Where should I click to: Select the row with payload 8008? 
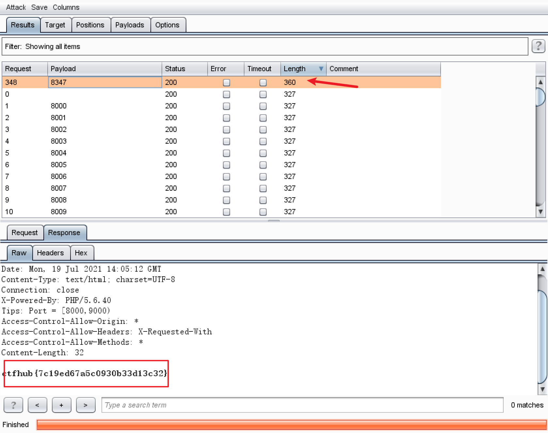tap(222, 200)
